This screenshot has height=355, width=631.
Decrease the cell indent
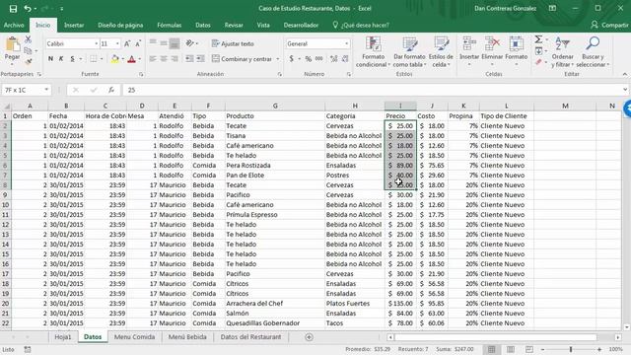coord(189,59)
